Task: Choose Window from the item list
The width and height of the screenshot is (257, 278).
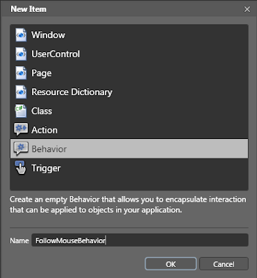Action: click(129, 35)
